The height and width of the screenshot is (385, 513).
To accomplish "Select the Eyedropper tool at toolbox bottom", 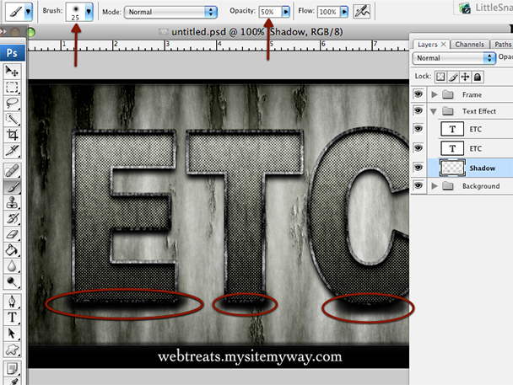I will click(x=12, y=382).
